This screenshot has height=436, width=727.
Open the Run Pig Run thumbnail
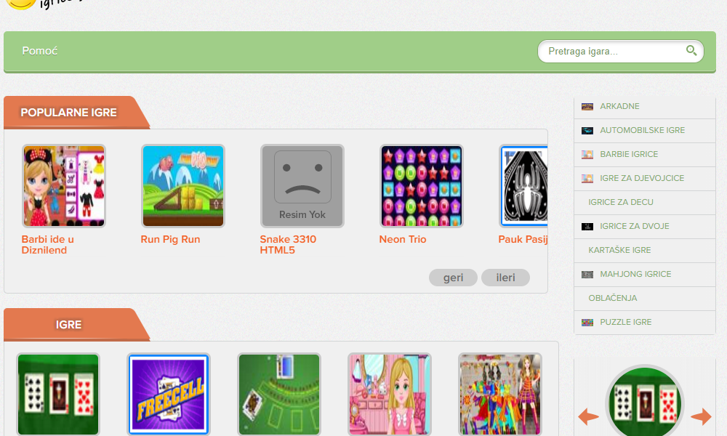coord(183,186)
